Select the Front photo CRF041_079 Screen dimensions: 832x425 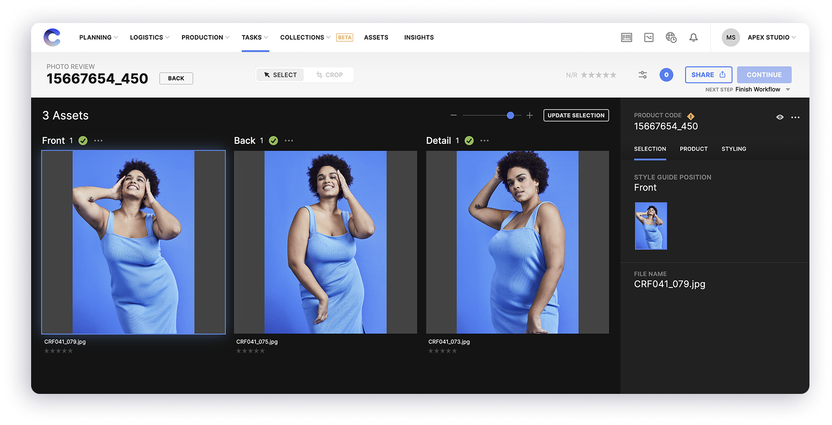click(133, 242)
